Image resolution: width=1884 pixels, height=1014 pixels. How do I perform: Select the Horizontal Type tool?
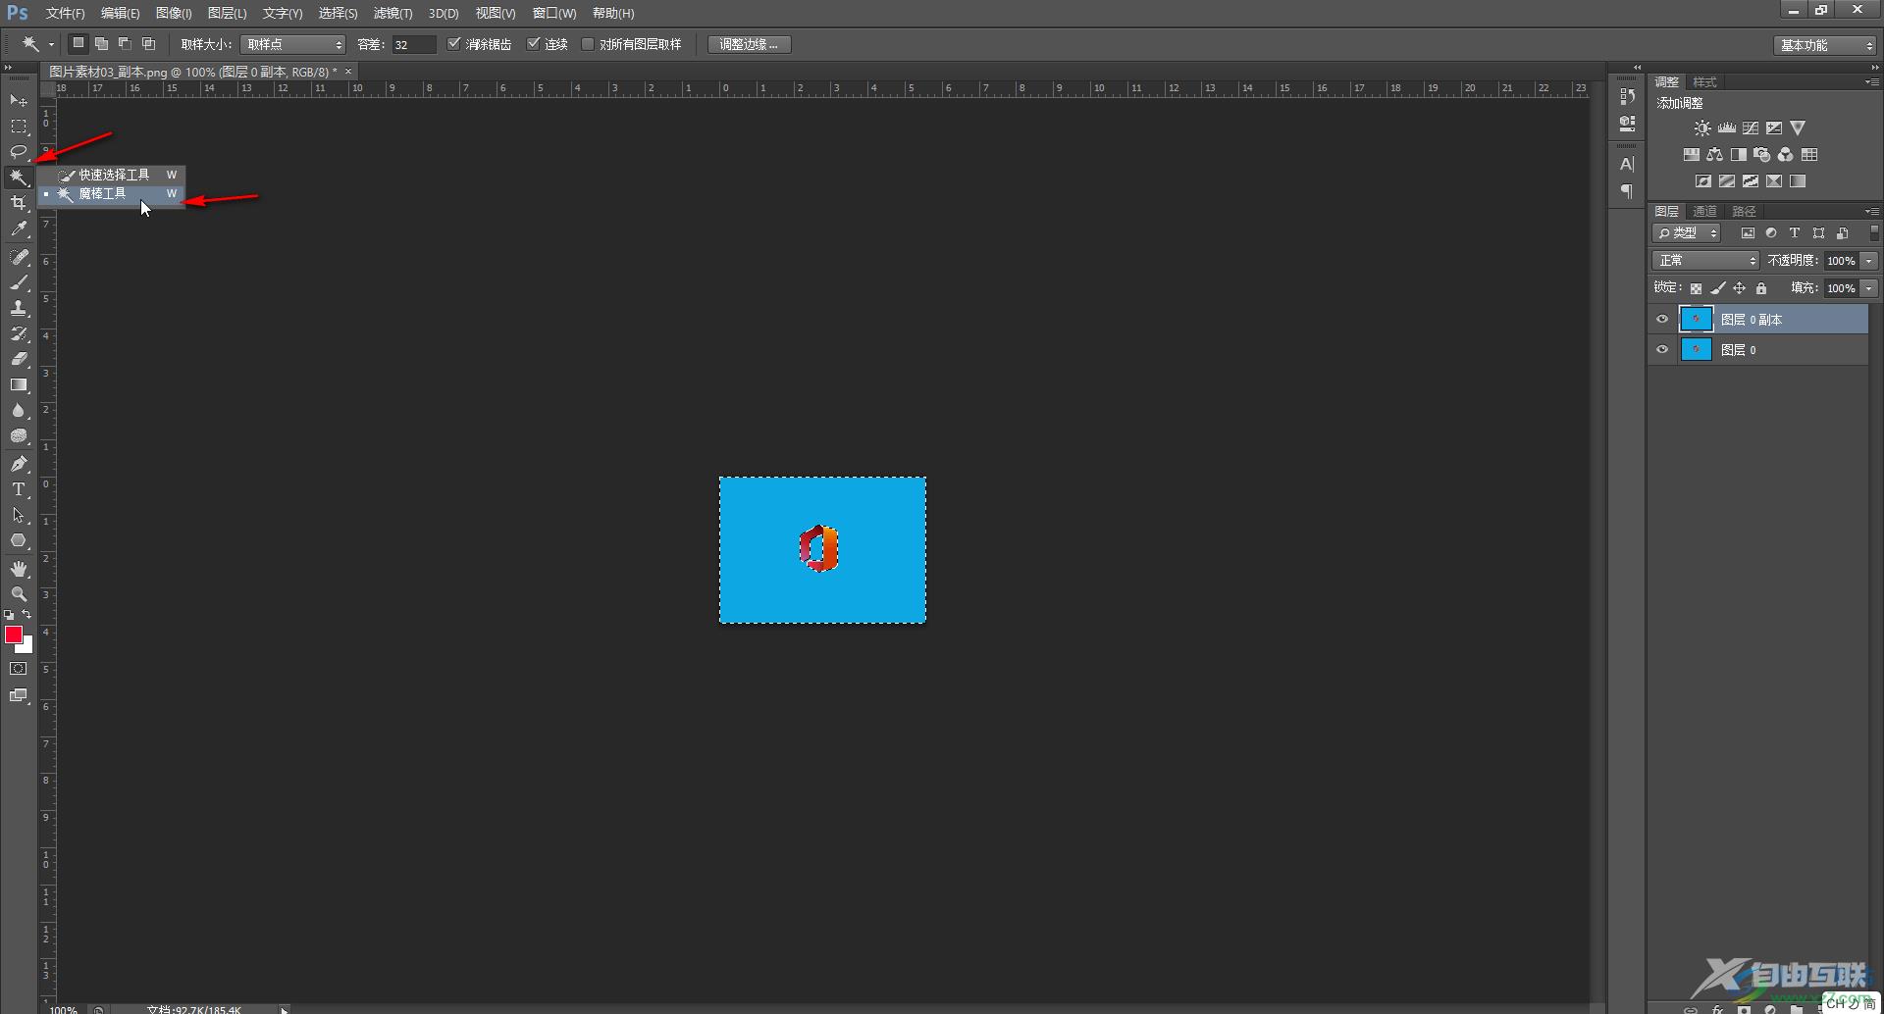[x=19, y=489]
